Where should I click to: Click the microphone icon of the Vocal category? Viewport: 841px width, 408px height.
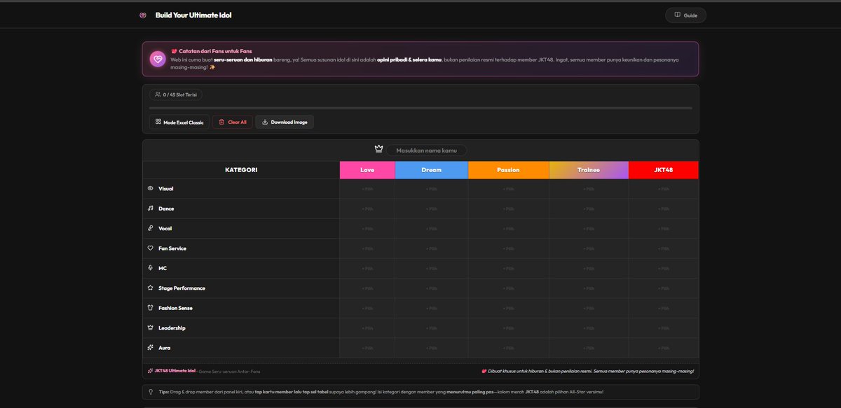click(150, 228)
